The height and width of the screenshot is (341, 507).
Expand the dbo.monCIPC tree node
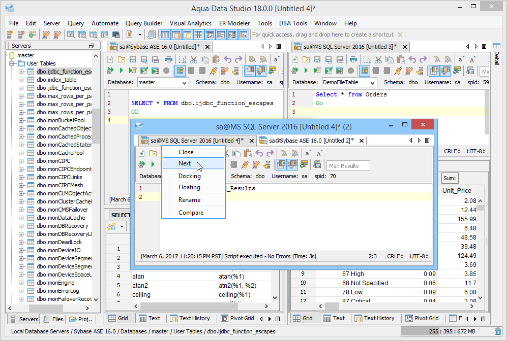tap(21, 161)
